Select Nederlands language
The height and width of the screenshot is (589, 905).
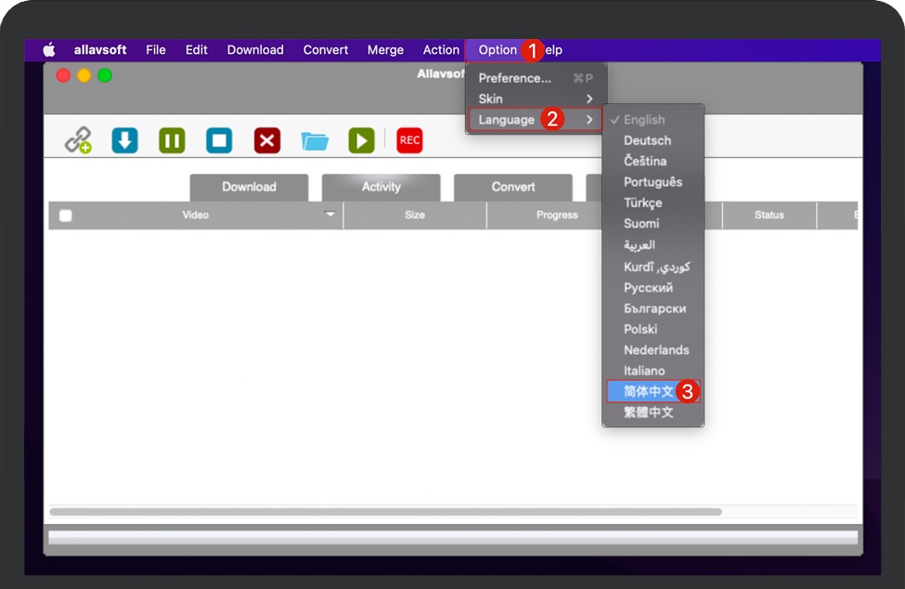click(x=653, y=350)
